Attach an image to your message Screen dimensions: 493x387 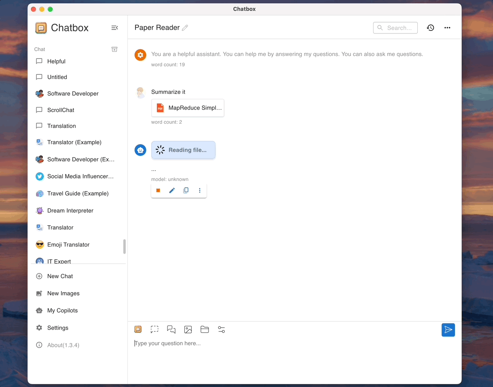pyautogui.click(x=188, y=329)
